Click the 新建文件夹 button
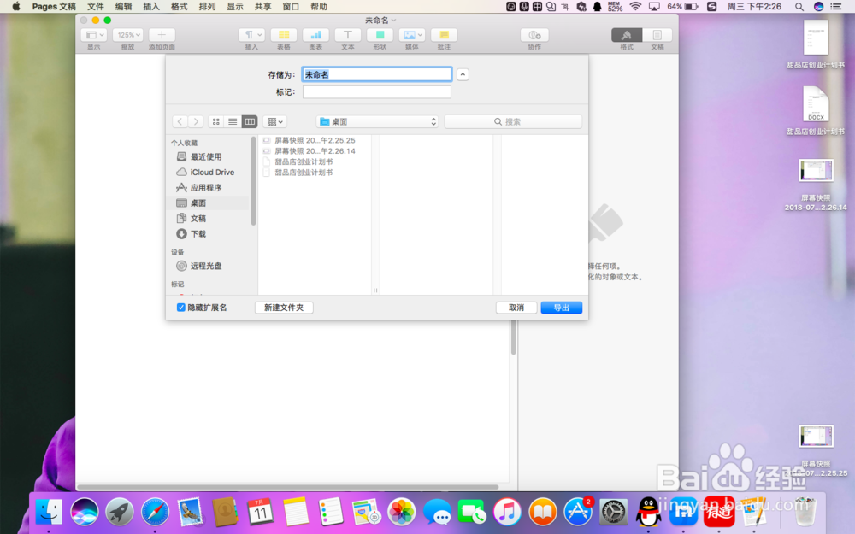Viewport: 855px width, 534px height. (284, 308)
